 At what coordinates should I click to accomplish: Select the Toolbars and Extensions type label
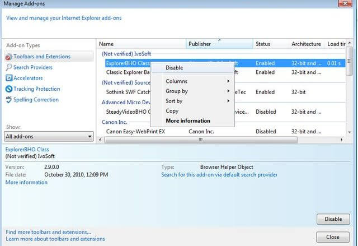coord(42,57)
